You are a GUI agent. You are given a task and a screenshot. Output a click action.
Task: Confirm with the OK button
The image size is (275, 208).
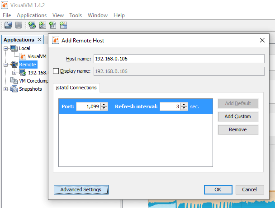pos(218,190)
